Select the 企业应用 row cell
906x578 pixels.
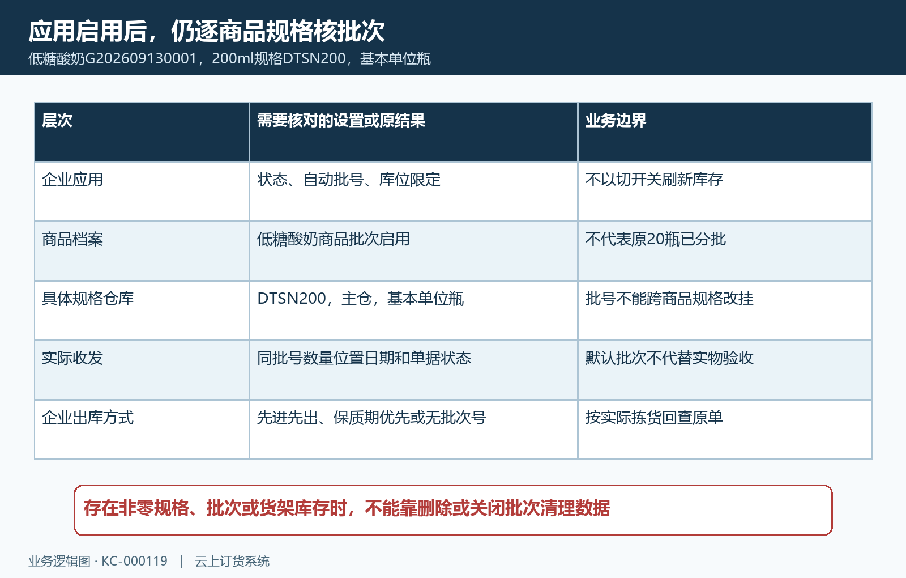pos(142,192)
